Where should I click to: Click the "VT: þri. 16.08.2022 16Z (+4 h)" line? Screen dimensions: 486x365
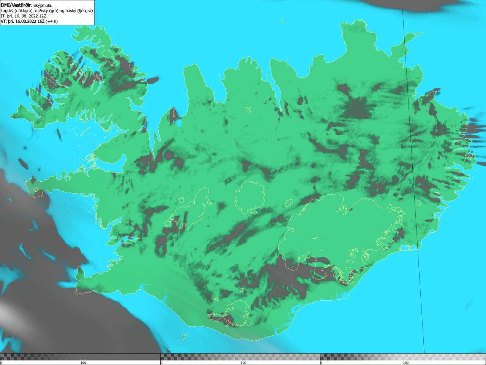[x=29, y=21]
